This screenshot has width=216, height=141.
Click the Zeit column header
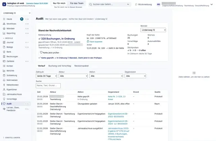[x=39, y=92]
